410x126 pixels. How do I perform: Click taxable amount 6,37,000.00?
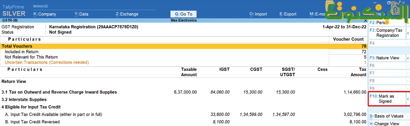click(x=185, y=92)
